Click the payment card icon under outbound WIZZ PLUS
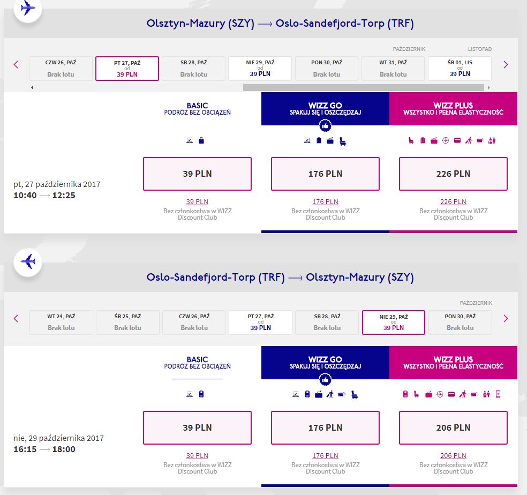 click(x=457, y=140)
